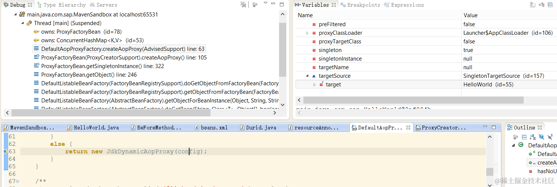Click the Debug view vertical scrollbar
557x187 pixels.
click(x=283, y=49)
